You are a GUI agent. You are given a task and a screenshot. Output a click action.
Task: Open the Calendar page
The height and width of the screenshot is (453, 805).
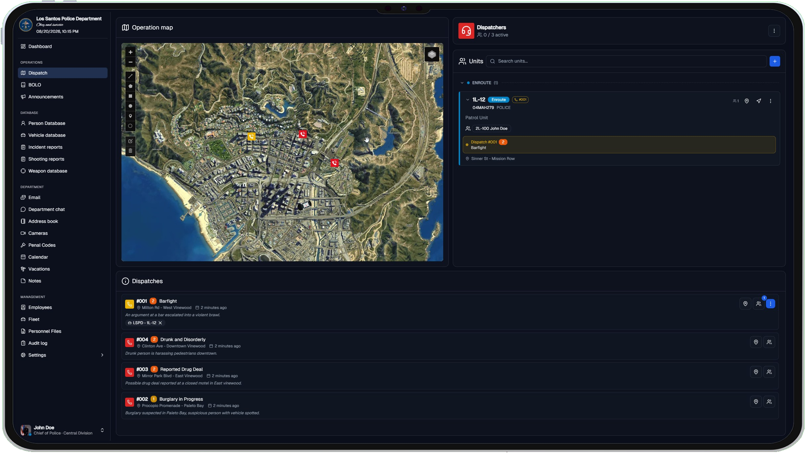tap(63, 257)
